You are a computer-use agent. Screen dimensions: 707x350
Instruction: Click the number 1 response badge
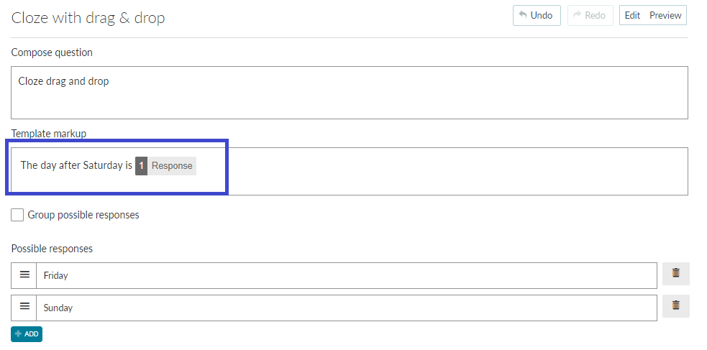click(x=141, y=166)
